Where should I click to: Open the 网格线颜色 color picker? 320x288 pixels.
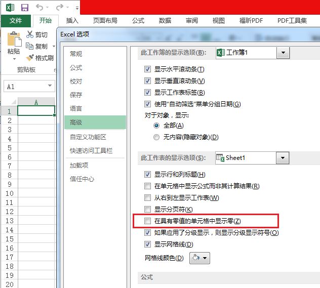199,258
